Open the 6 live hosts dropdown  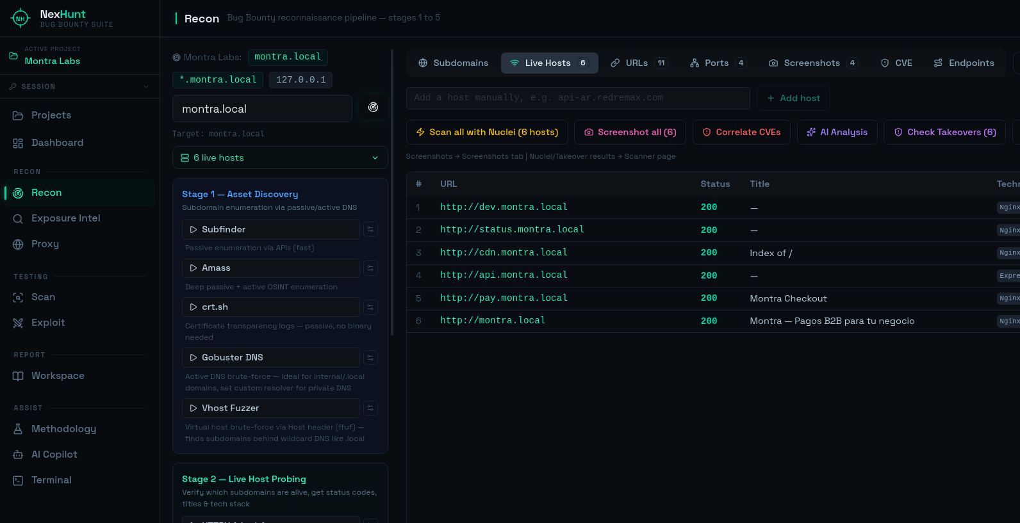point(280,157)
